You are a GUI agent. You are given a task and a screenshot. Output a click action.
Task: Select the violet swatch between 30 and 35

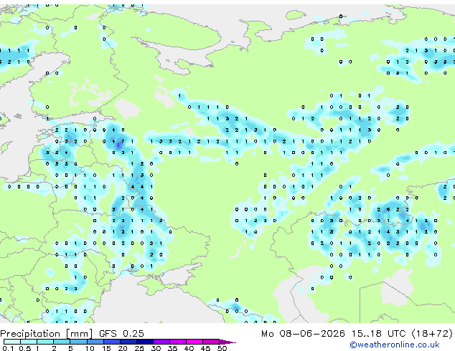tap(161, 342)
